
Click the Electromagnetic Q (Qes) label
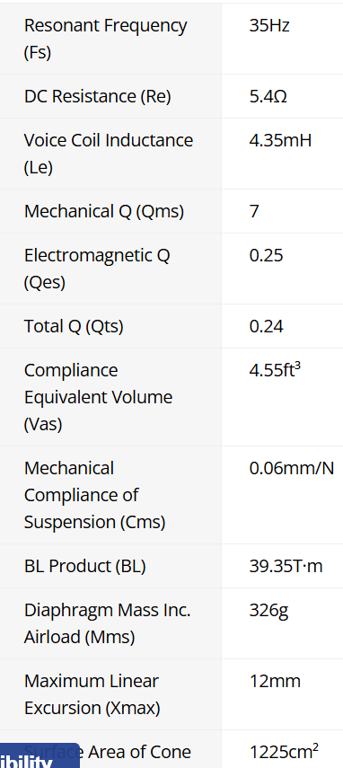pos(97,269)
